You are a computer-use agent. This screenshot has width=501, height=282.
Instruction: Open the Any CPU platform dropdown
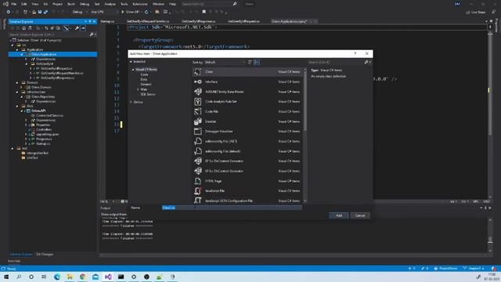tap(104, 13)
